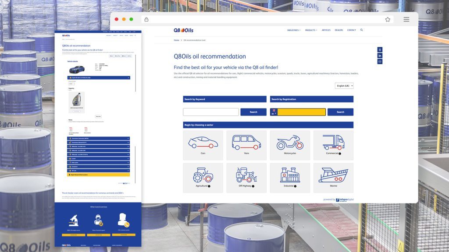Click Search next to the registration field
This screenshot has height=252, width=449.
point(340,112)
